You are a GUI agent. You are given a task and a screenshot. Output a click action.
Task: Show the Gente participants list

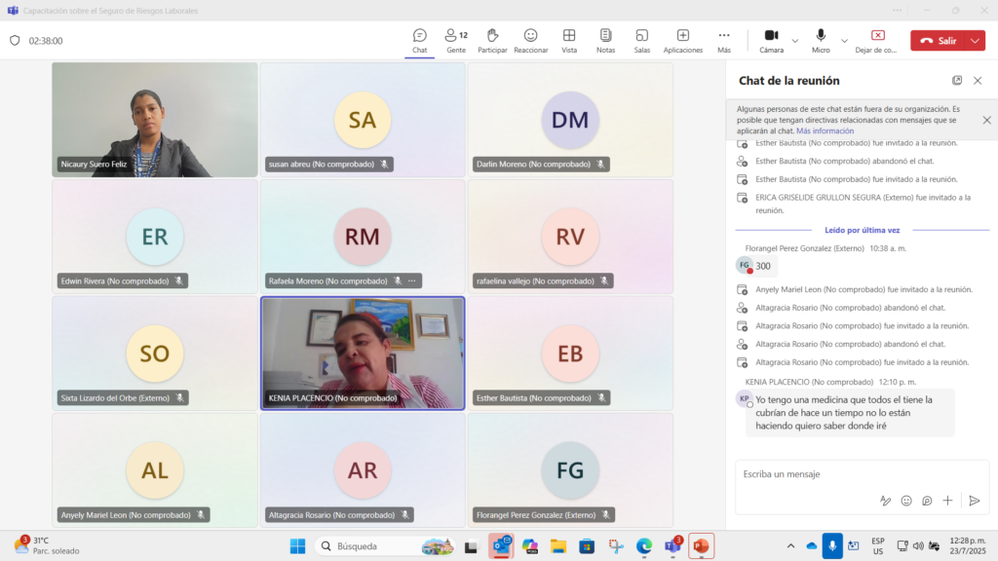(456, 41)
